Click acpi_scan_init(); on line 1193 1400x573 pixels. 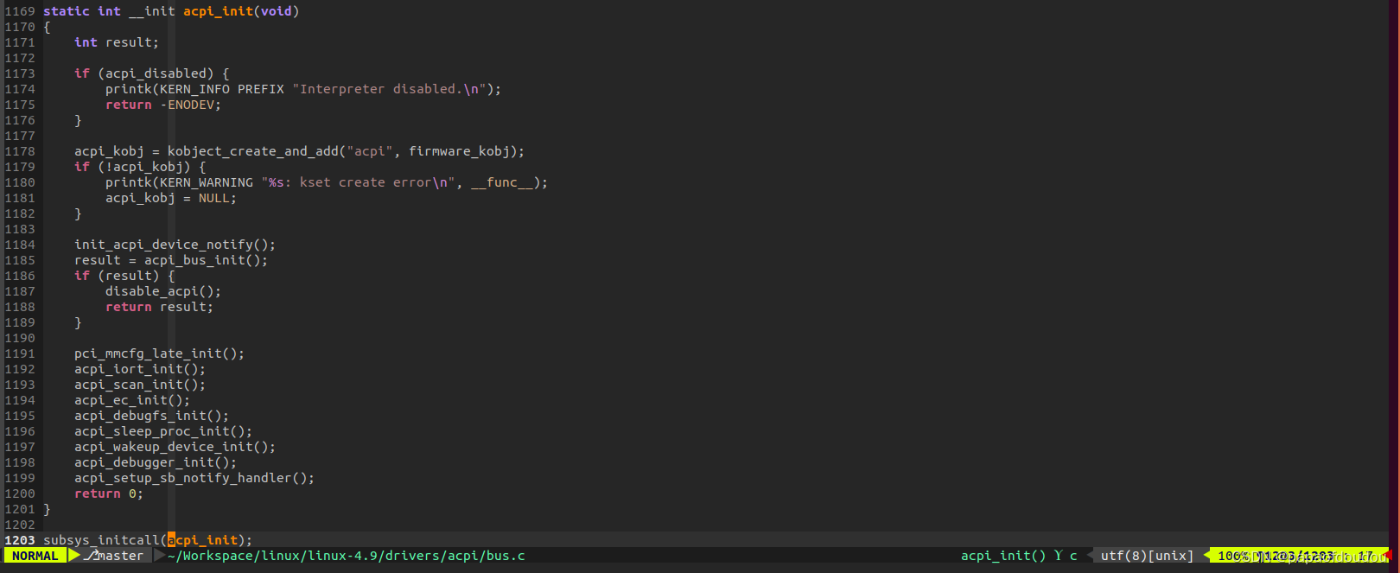click(140, 385)
